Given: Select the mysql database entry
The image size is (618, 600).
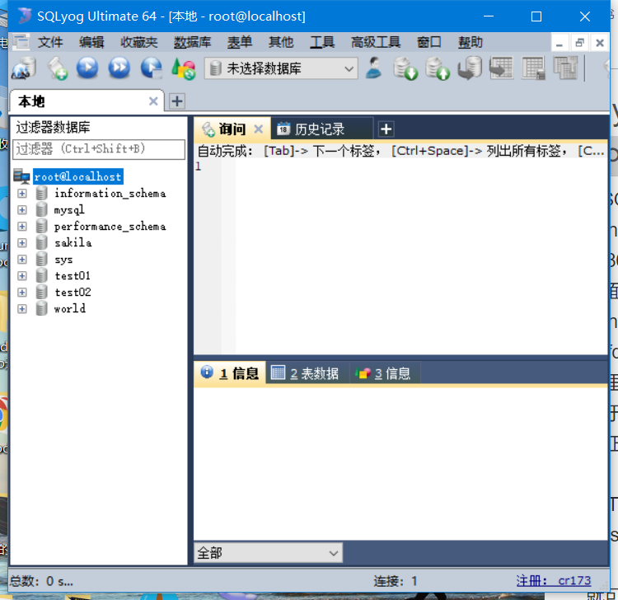Looking at the screenshot, I should click(x=69, y=209).
